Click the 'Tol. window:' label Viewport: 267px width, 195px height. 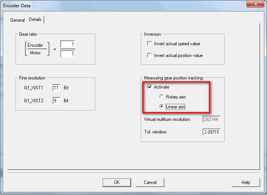[156, 132]
